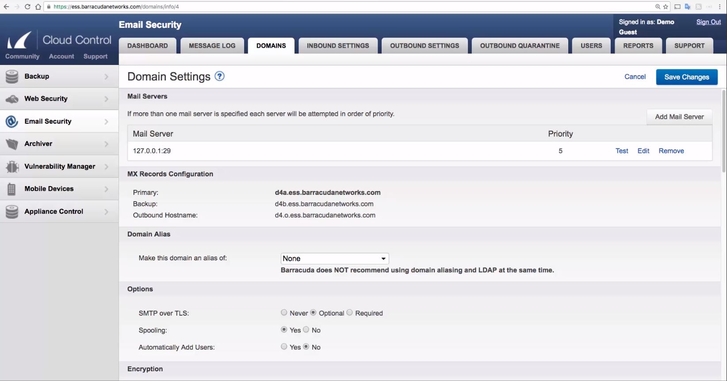The image size is (727, 381).
Task: Click the Backup sidebar icon
Action: click(x=12, y=76)
